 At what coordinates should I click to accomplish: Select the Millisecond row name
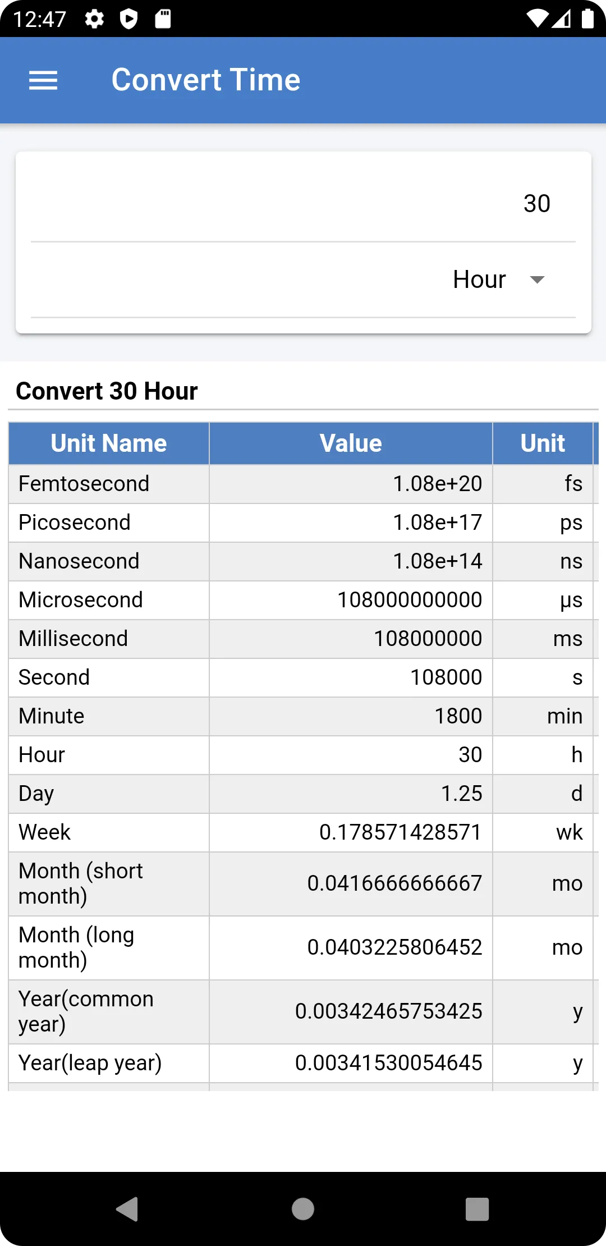click(x=74, y=639)
